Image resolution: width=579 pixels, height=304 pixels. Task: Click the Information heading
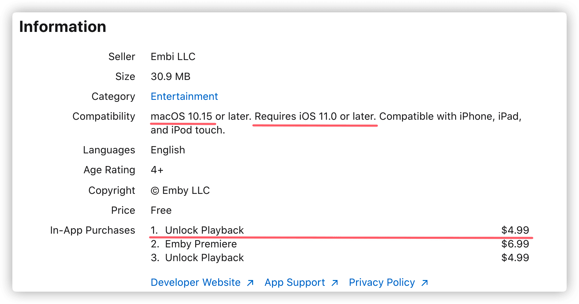point(63,27)
